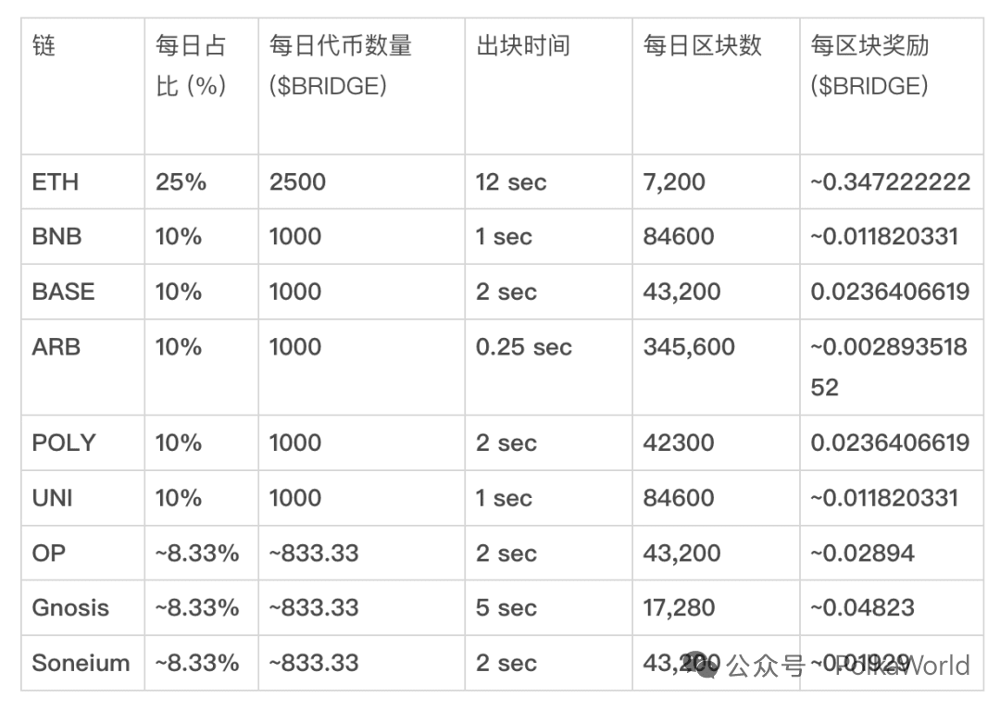Click the POLY chain cell
The height and width of the screenshot is (710, 1000).
point(63,442)
